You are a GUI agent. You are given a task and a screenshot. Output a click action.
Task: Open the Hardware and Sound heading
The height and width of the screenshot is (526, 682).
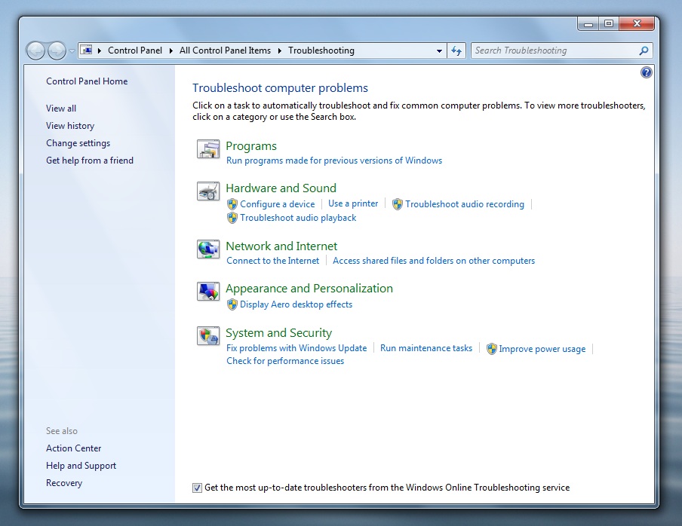point(281,188)
